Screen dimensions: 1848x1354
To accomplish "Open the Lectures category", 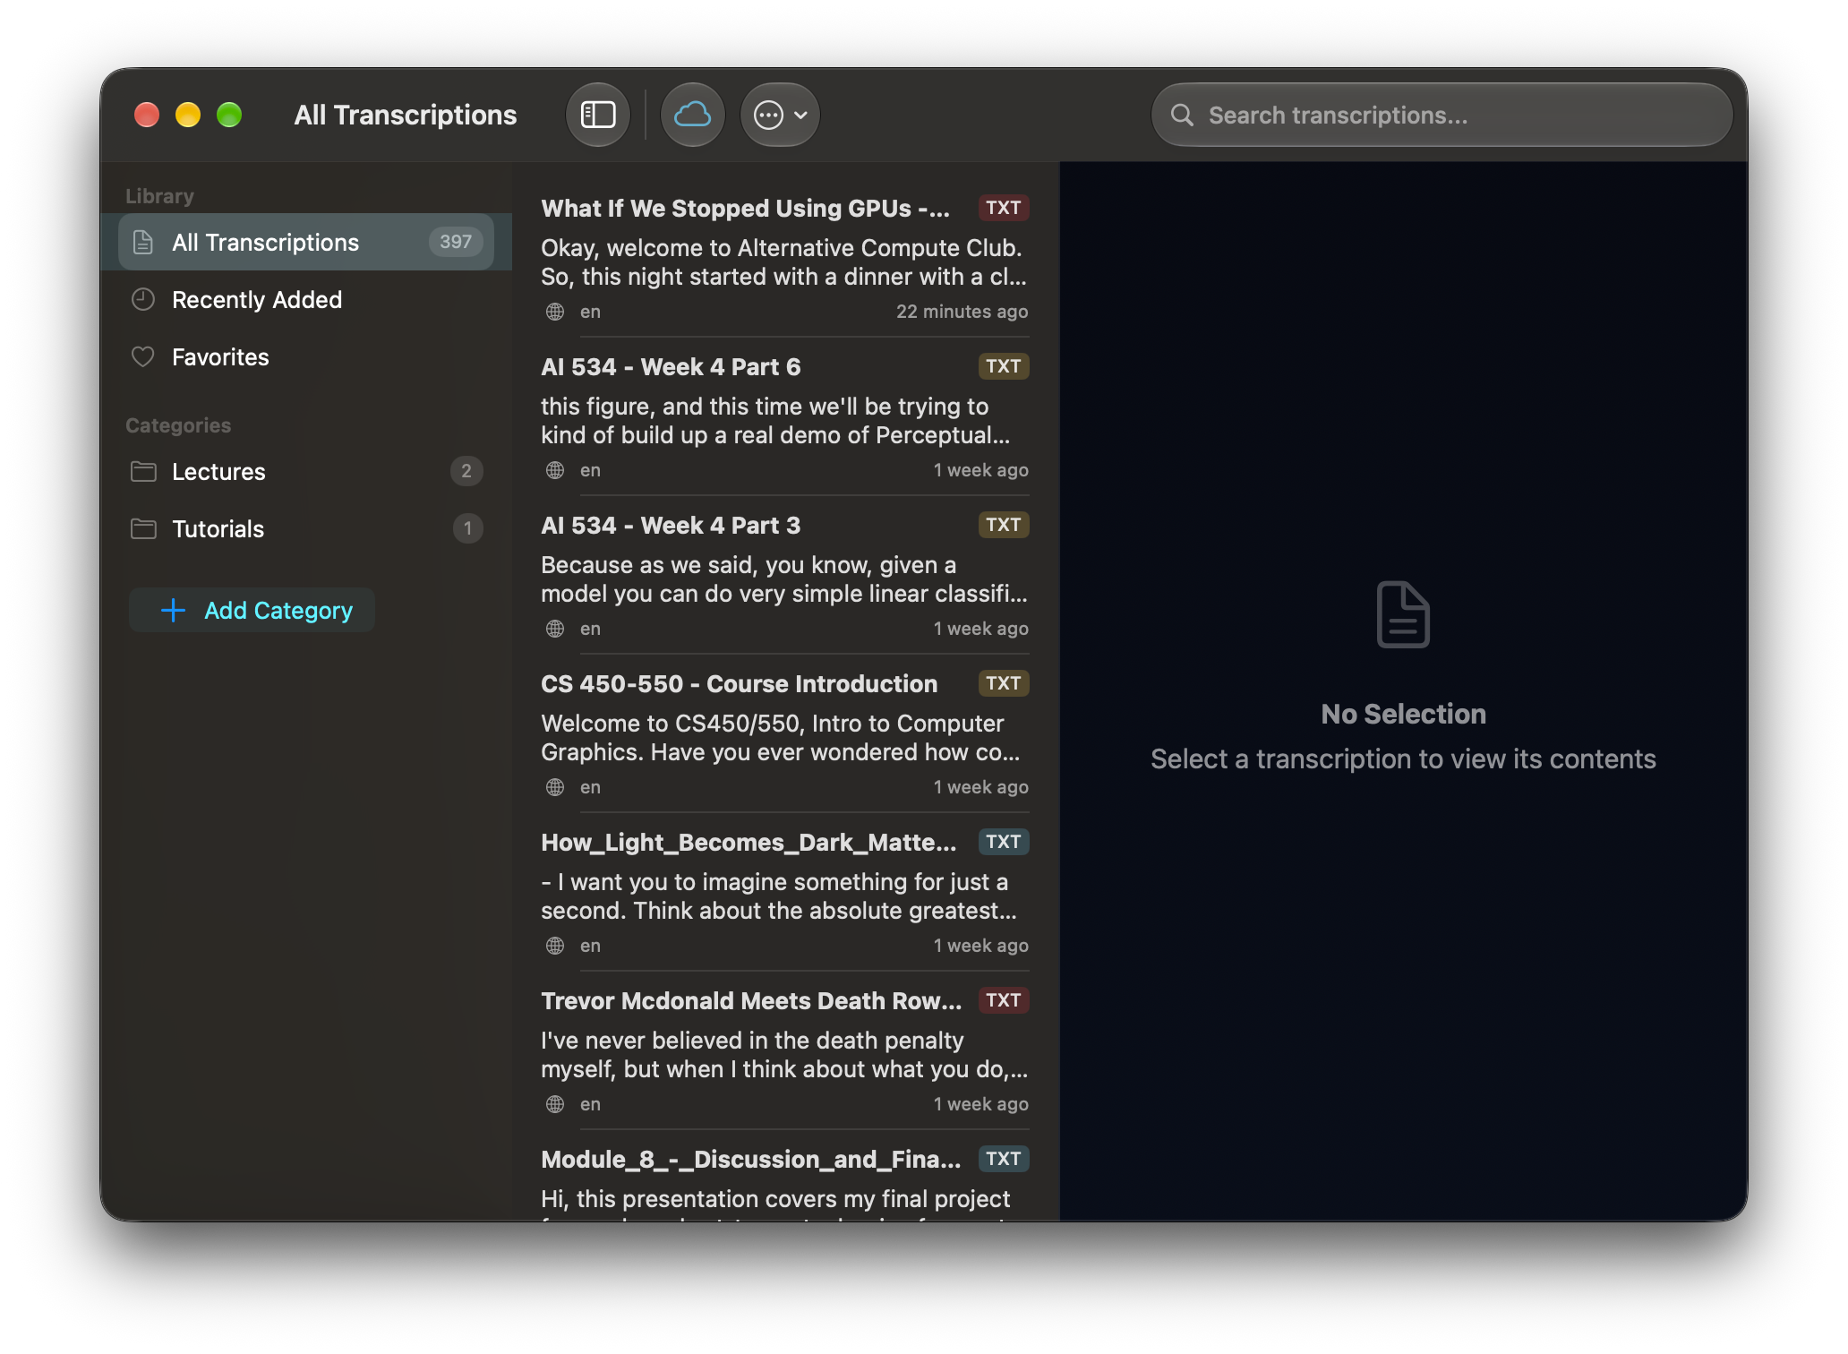I will 306,471.
